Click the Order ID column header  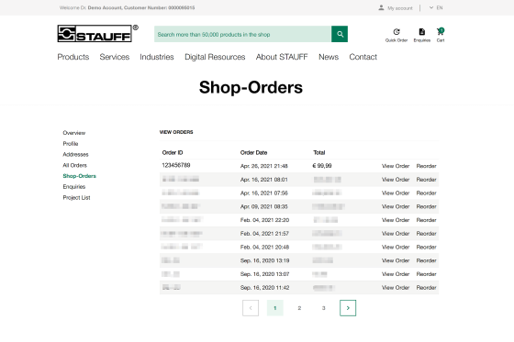click(173, 152)
